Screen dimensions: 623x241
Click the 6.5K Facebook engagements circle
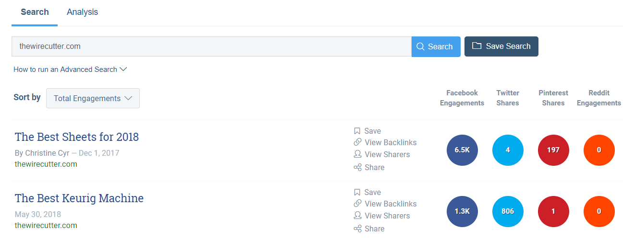(x=462, y=150)
